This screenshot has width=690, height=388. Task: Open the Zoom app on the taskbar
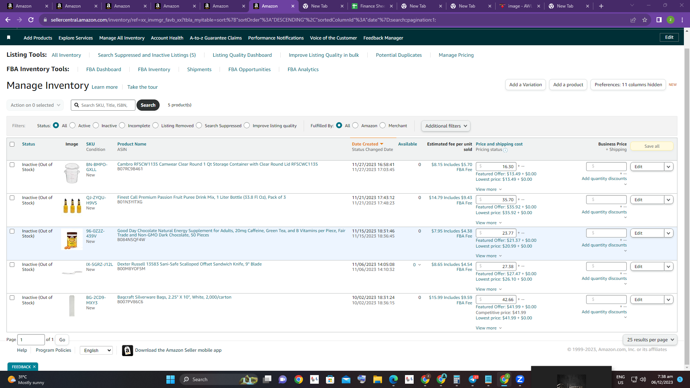[520, 379]
